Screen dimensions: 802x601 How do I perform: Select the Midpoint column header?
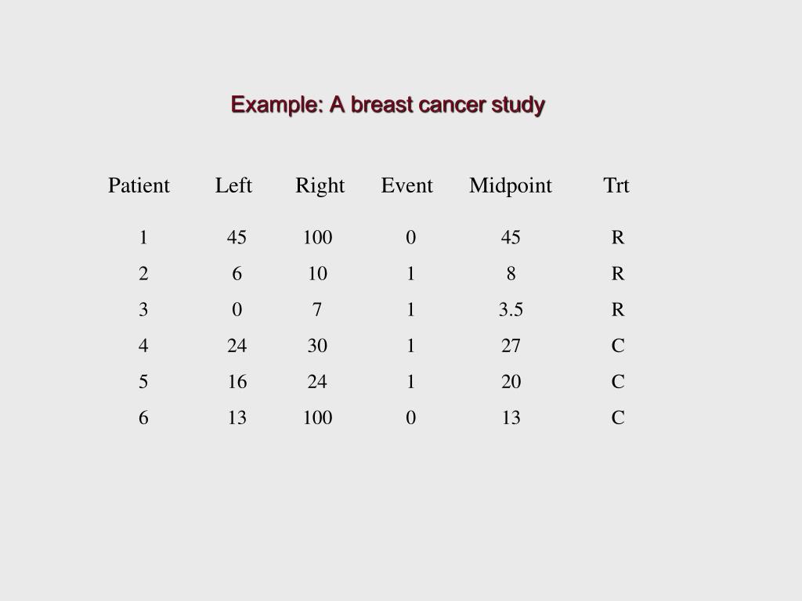click(511, 186)
